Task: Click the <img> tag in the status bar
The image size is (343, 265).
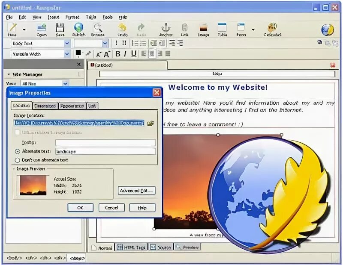Action: [77, 258]
